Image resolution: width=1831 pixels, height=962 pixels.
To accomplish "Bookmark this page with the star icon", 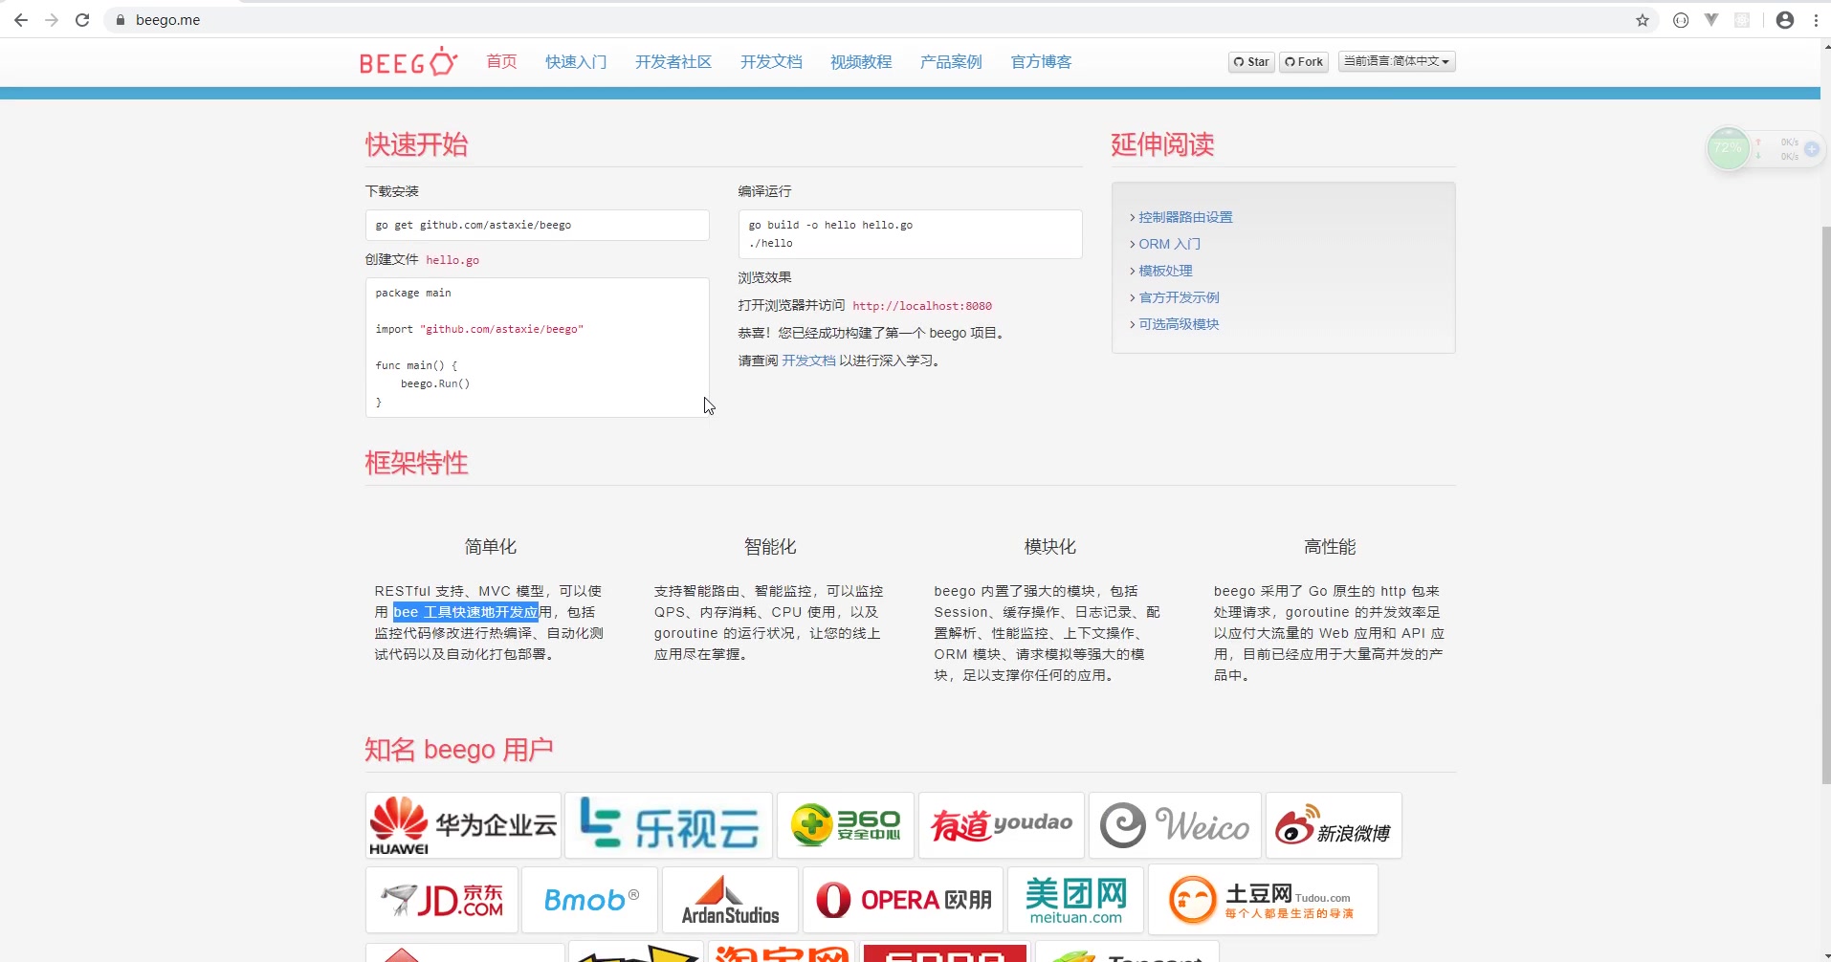I will [x=1643, y=20].
